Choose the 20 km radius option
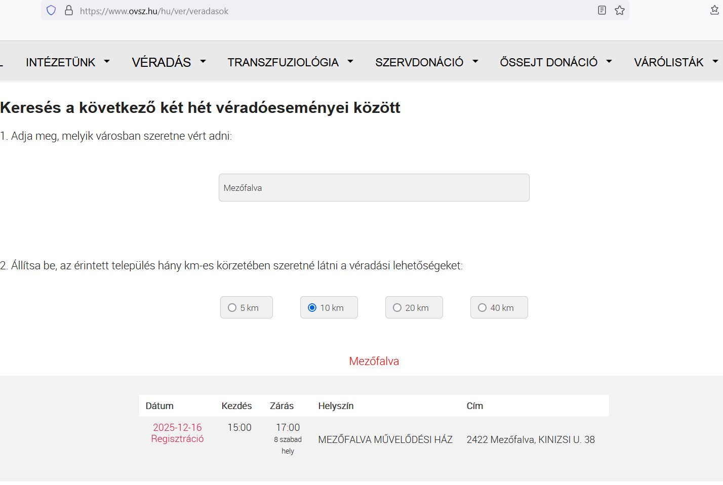Viewport: 723px width, 485px height. (397, 308)
